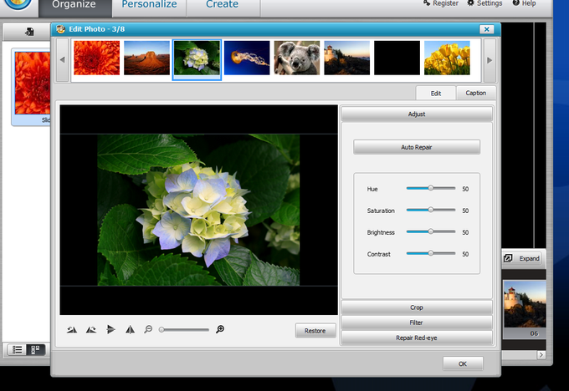Select the desert landscape thumbnail
Image resolution: width=569 pixels, height=391 pixels.
pos(146,58)
